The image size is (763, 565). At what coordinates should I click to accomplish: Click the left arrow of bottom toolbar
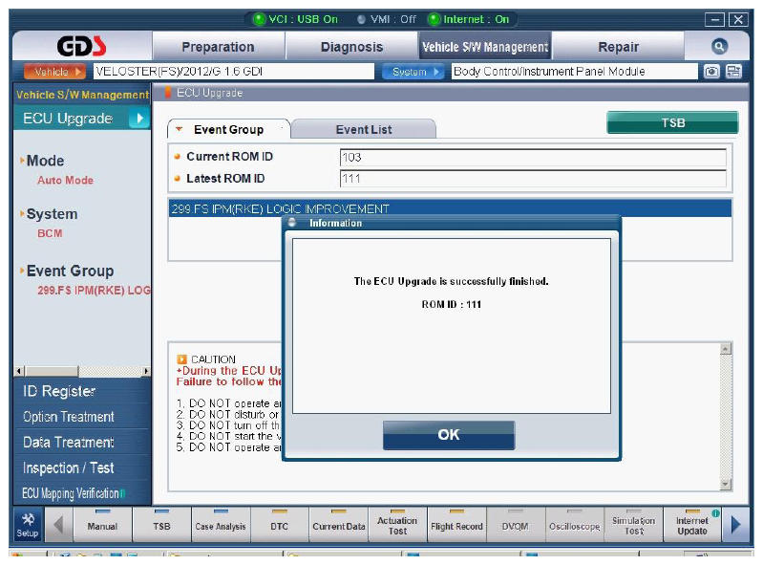pyautogui.click(x=58, y=525)
